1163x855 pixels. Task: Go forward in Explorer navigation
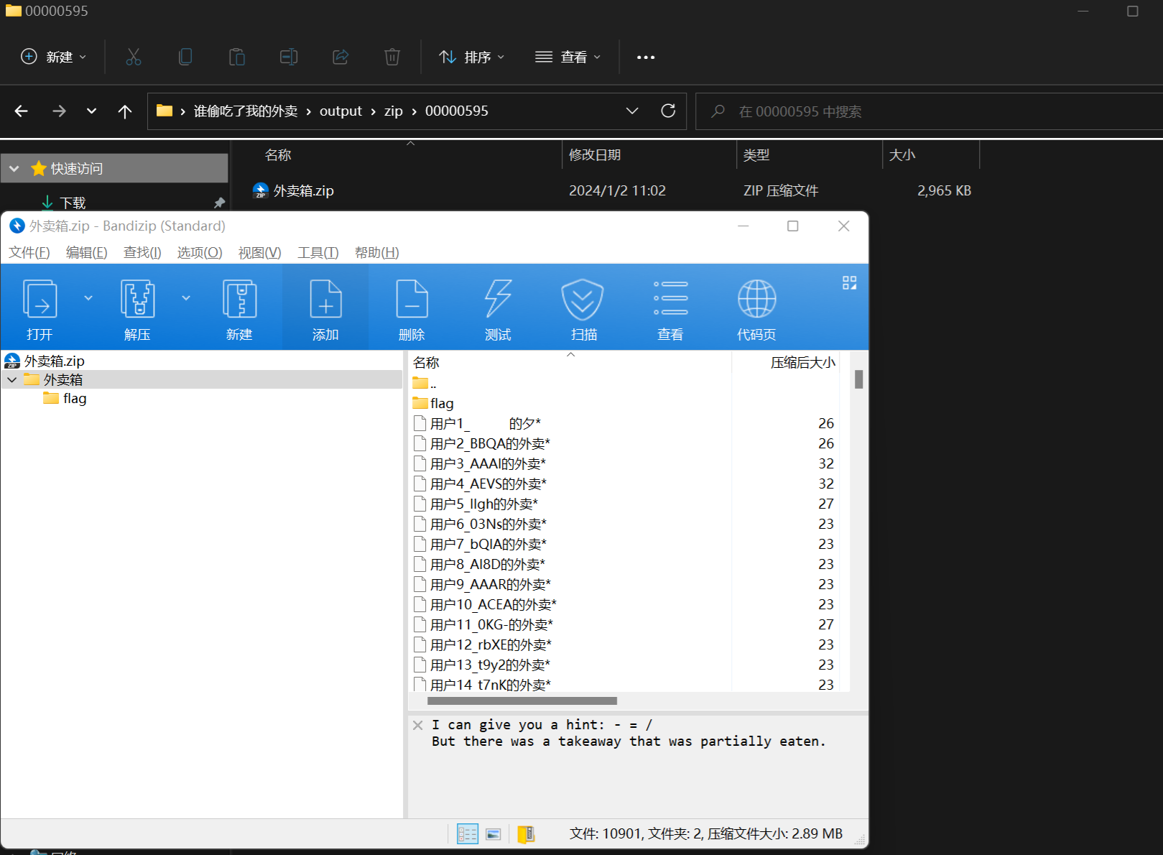point(59,111)
